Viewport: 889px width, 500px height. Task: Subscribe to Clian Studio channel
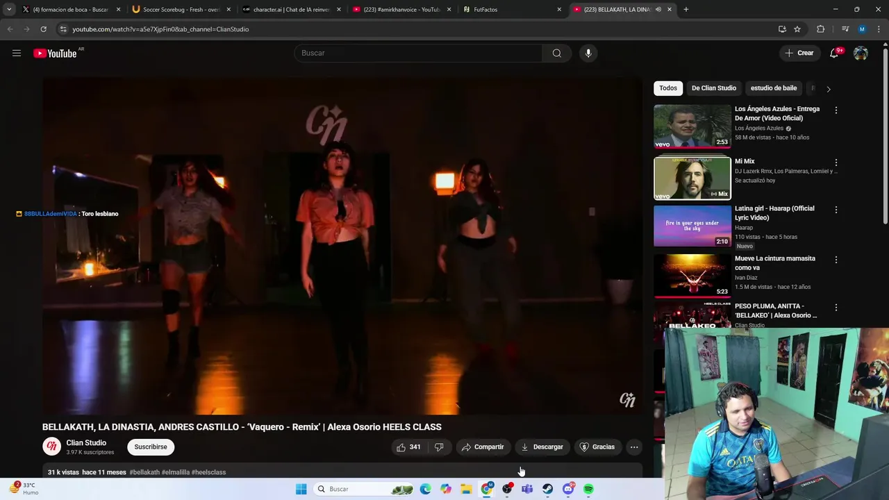pyautogui.click(x=151, y=447)
